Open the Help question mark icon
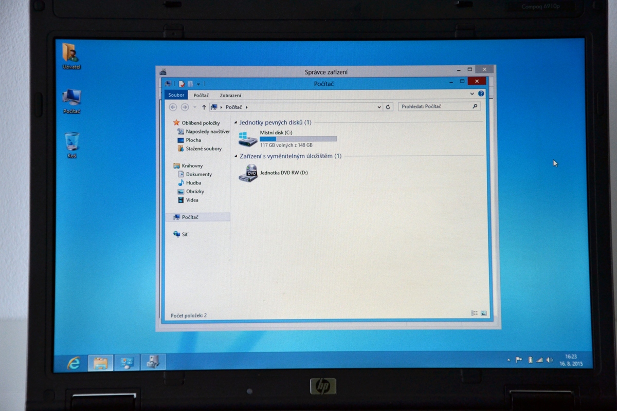Screen dimensions: 617x411 pos(481,94)
